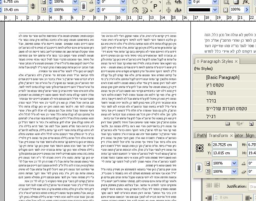The height and width of the screenshot is (201, 256).
Task: Switch to Transform tab
Action: (218, 135)
